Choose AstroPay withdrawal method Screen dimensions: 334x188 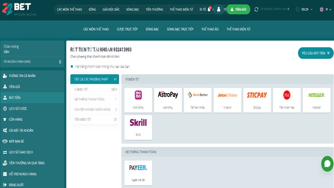pos(168,100)
